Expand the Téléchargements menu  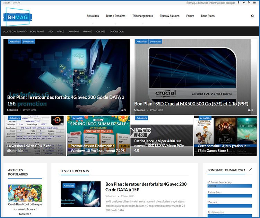143,16
